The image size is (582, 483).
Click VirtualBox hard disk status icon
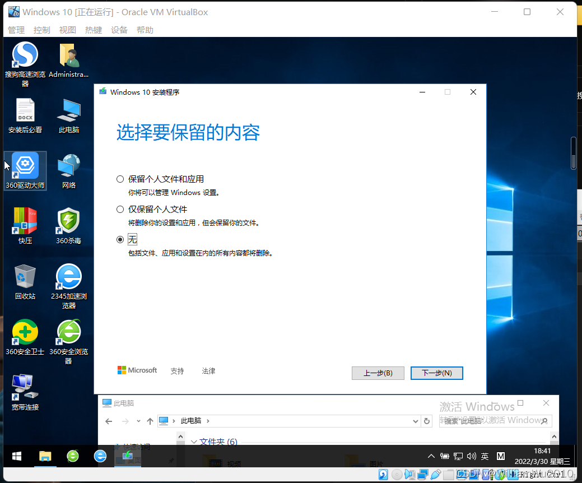click(x=383, y=474)
